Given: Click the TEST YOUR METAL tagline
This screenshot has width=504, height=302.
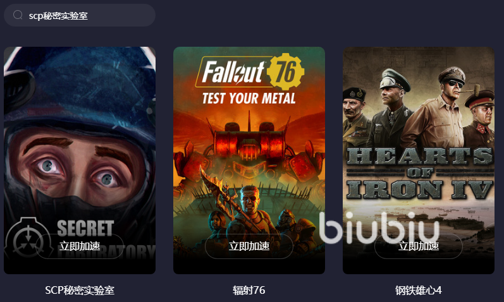Looking at the screenshot, I should coord(249,99).
